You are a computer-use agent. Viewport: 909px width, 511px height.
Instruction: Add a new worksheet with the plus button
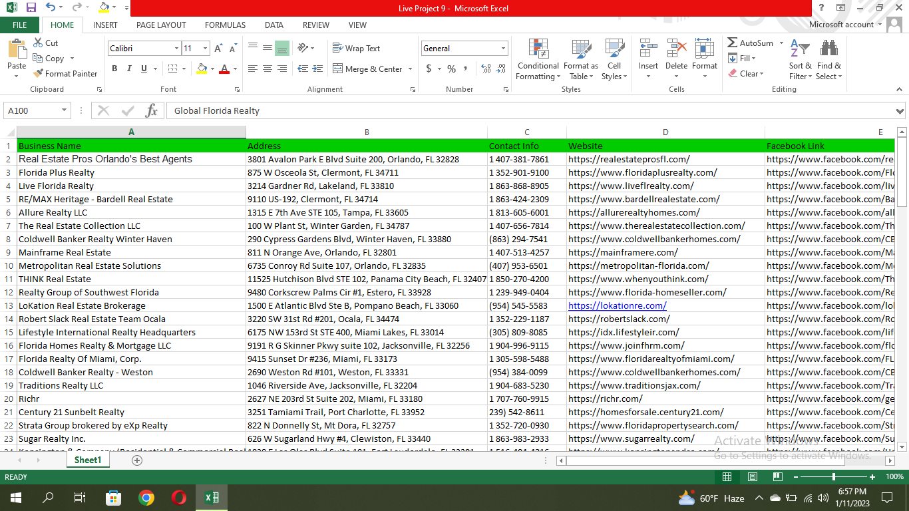click(x=136, y=460)
